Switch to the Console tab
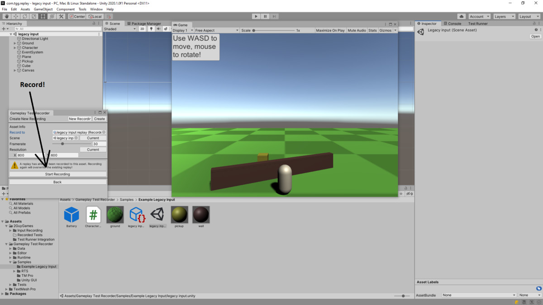 pos(453,23)
